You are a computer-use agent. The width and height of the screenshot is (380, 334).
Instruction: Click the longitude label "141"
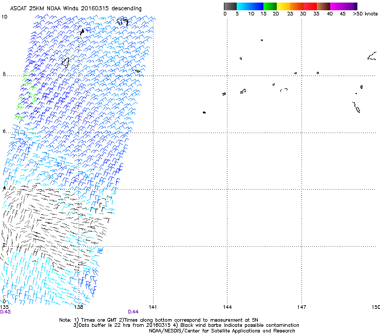[153, 307]
